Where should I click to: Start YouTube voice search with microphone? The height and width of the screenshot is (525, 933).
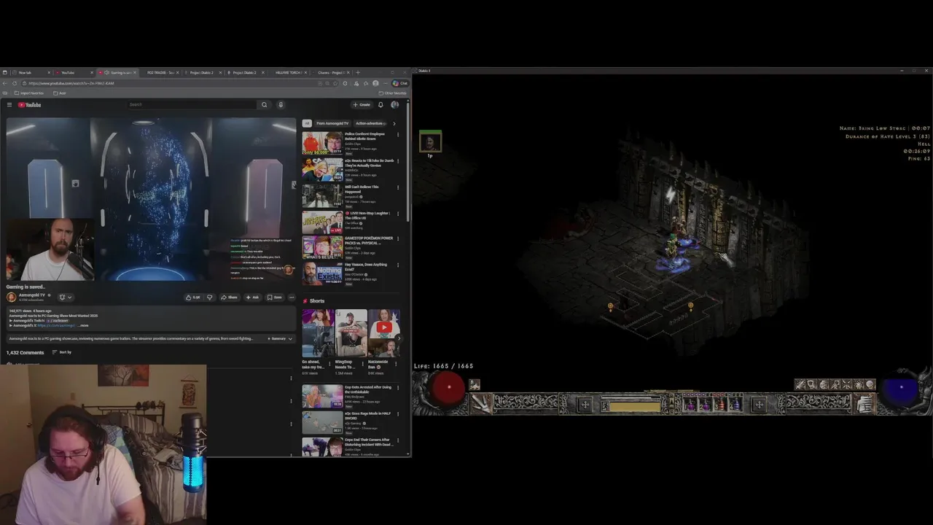click(x=280, y=105)
